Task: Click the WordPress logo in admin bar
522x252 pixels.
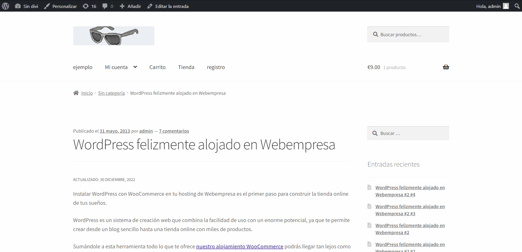Action: [6, 6]
